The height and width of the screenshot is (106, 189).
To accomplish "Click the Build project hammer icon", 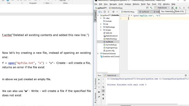I will 151,8.
